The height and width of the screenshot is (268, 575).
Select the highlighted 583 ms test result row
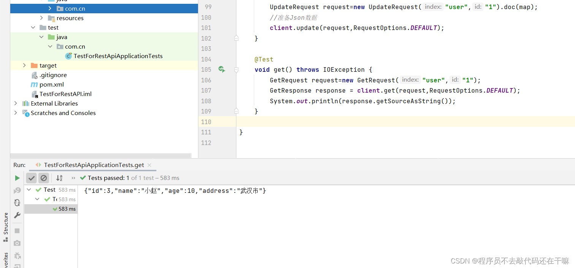(51, 209)
